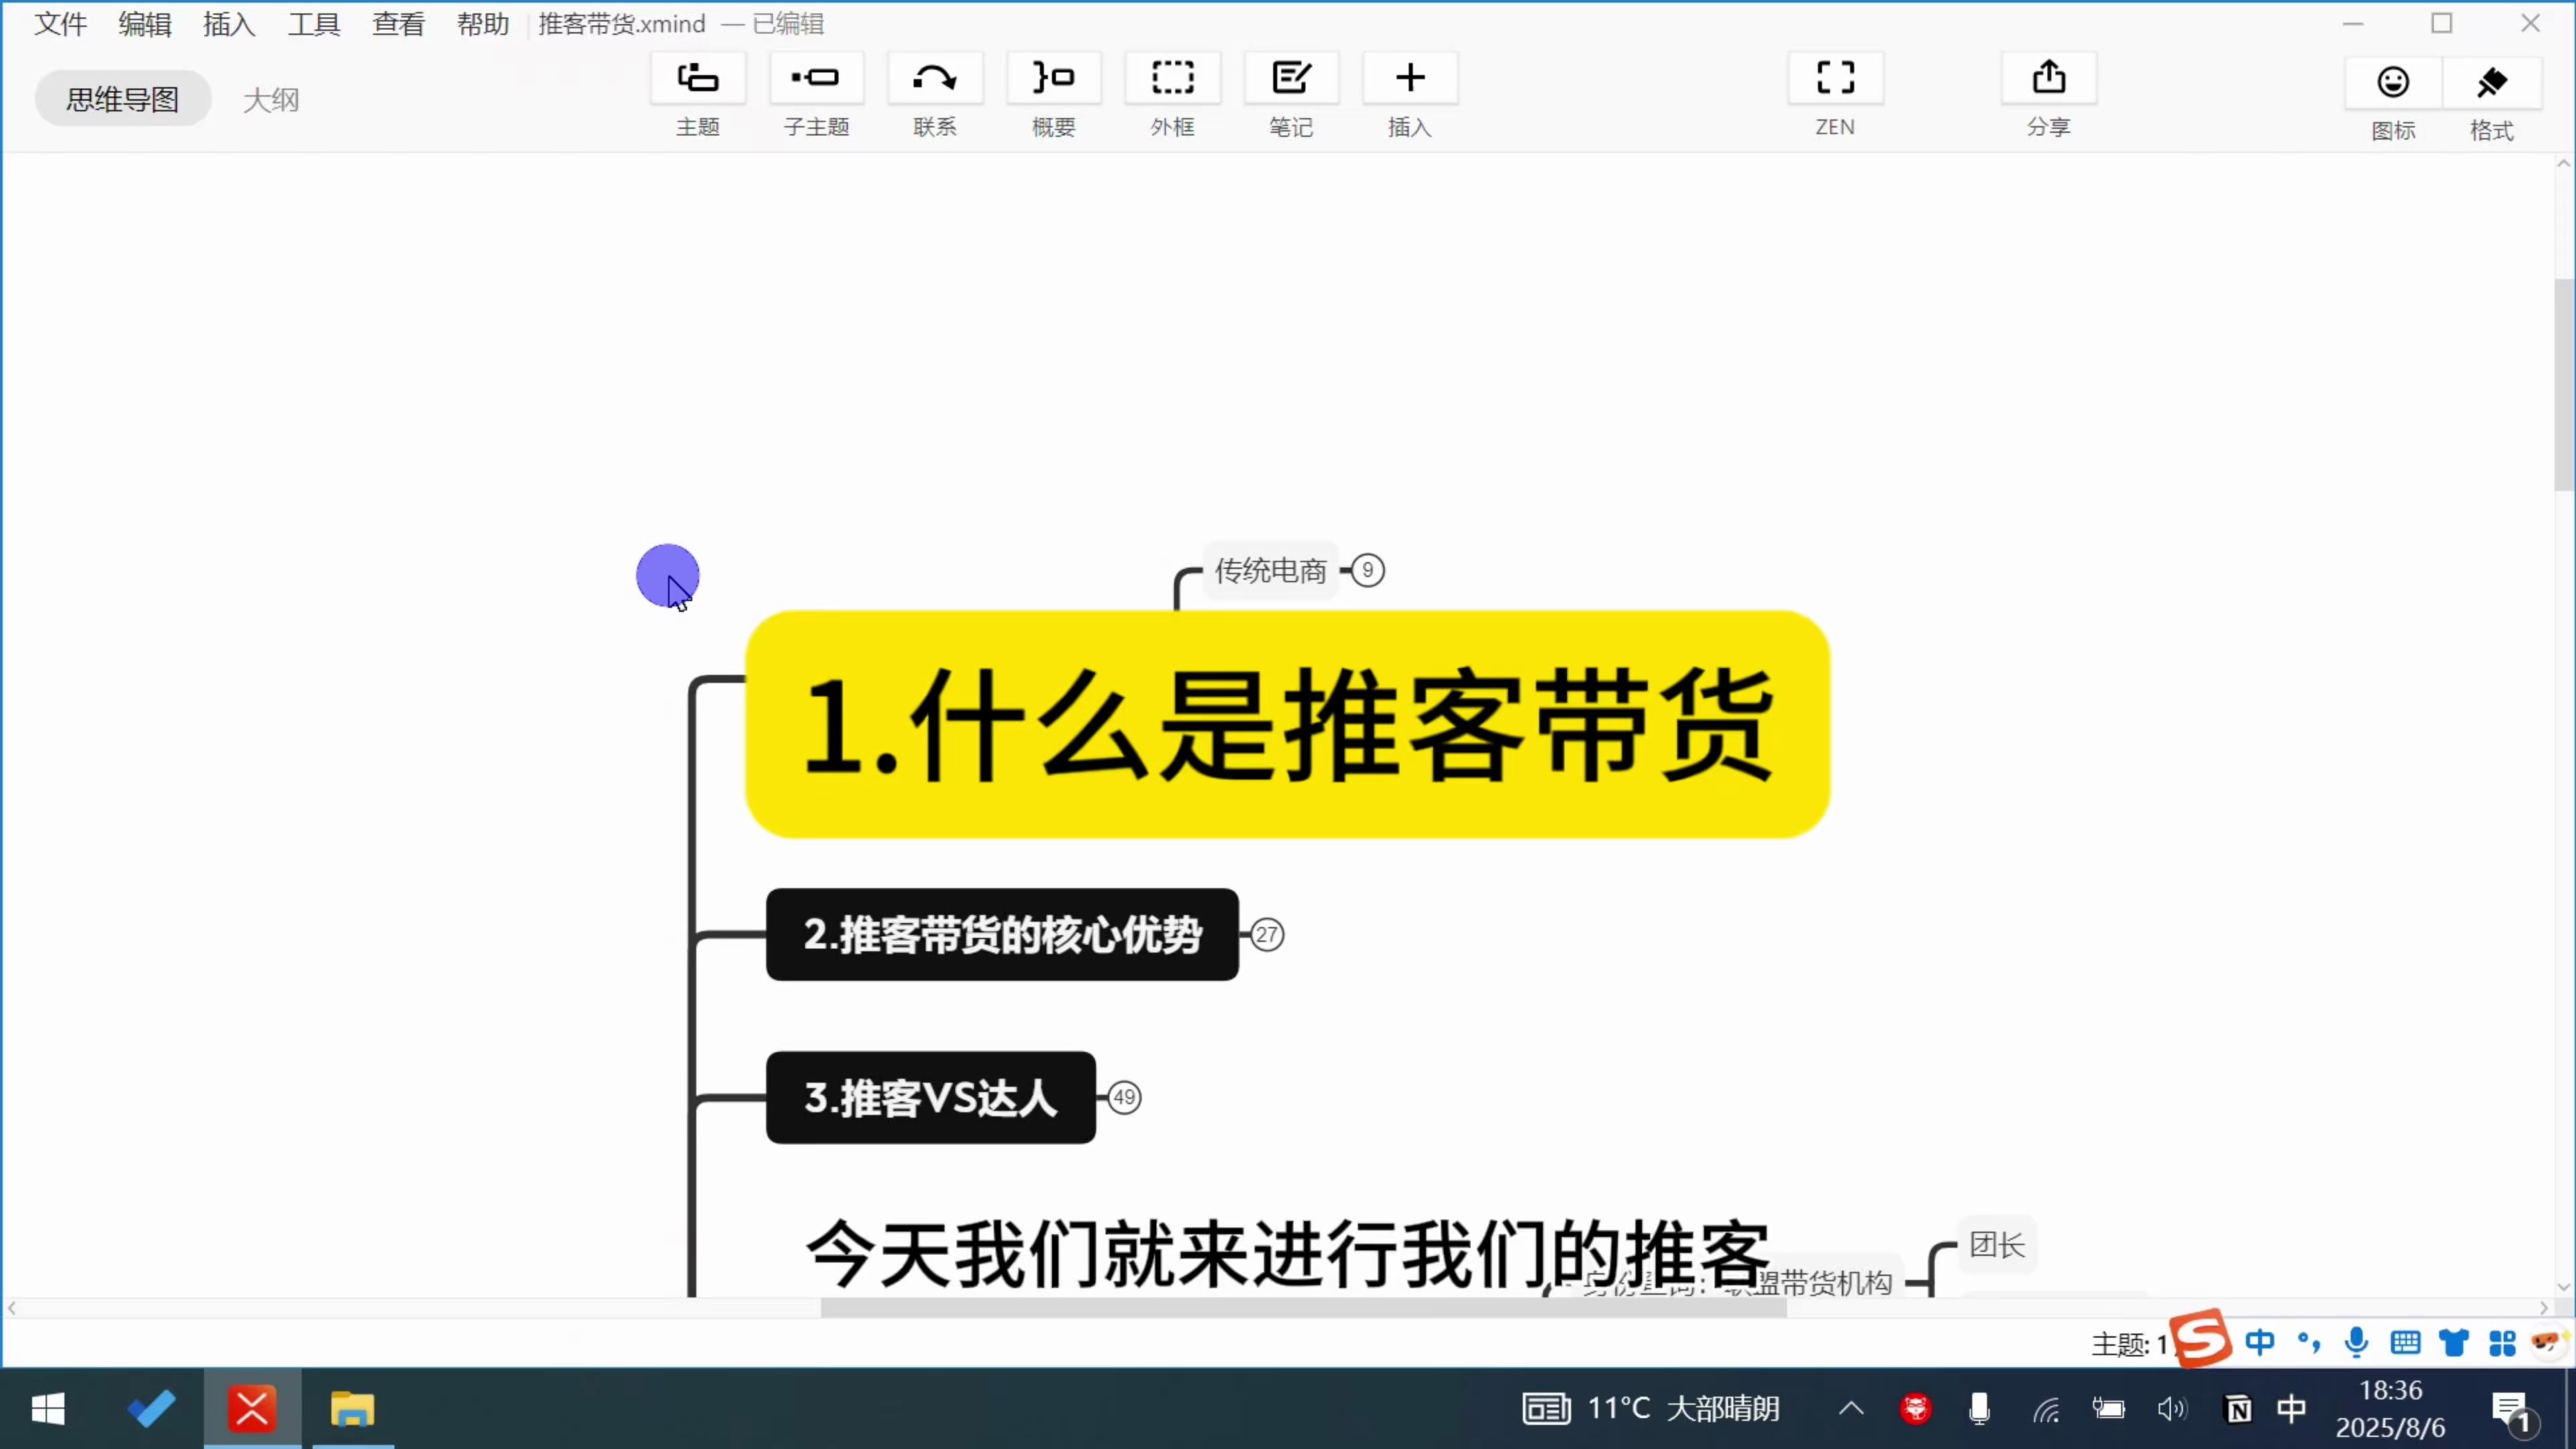
Task: Click the Notion tray icon
Action: pos(2238,1409)
